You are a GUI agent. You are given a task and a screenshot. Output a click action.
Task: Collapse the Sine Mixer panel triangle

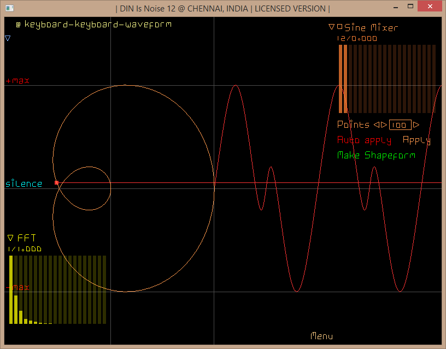pyautogui.click(x=331, y=27)
